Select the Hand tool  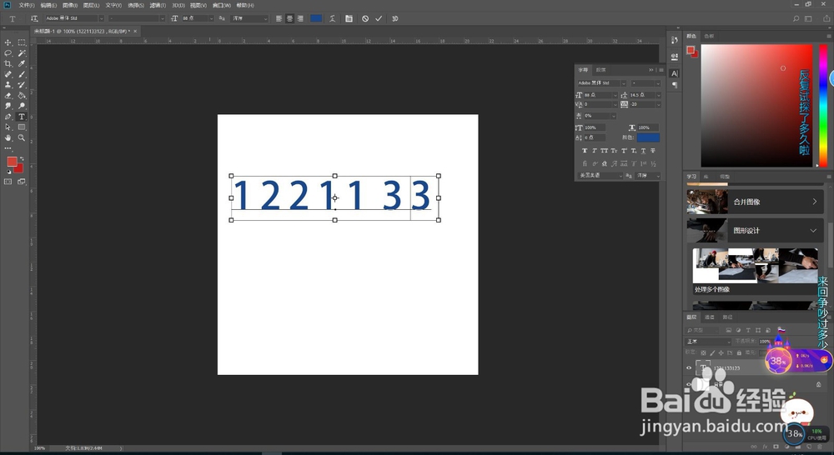tap(8, 137)
